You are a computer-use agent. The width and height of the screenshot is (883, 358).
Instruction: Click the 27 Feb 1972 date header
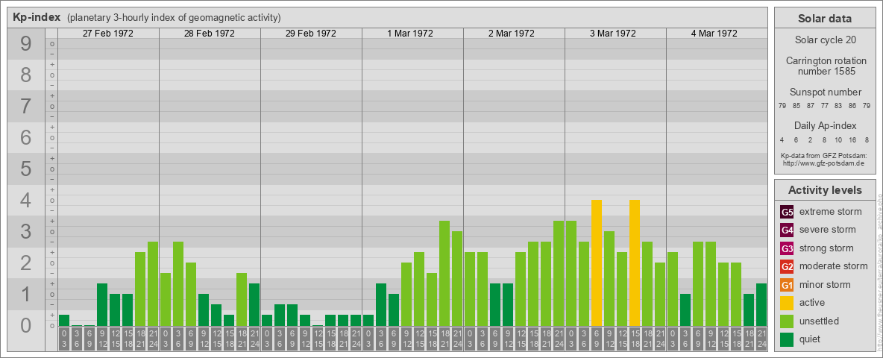(x=108, y=34)
